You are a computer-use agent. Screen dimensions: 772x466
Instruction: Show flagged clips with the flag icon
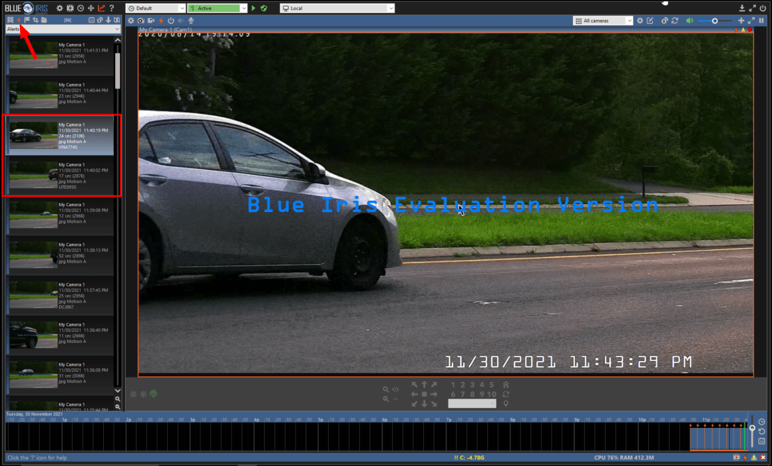pos(27,20)
